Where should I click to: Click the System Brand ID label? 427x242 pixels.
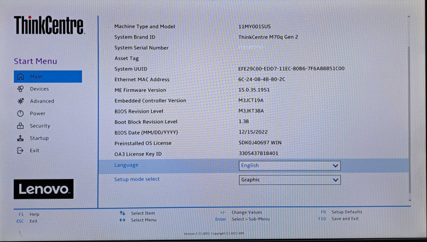click(x=135, y=37)
